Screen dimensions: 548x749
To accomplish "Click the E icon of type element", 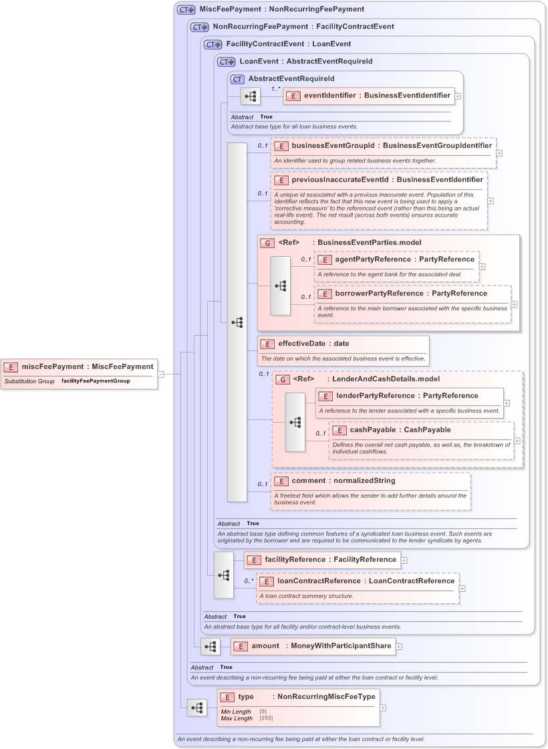I will pyautogui.click(x=227, y=698).
